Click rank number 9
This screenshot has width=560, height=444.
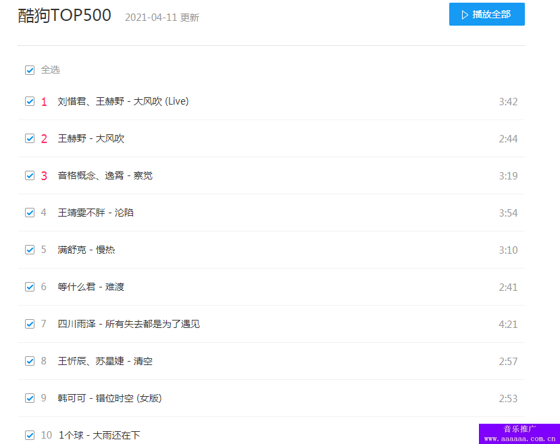pyautogui.click(x=44, y=398)
